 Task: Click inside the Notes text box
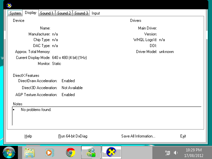107,116
